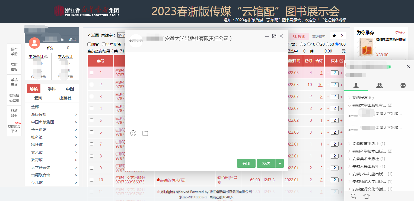
Task: Open the recommended book cover thumbnail
Action: point(367,47)
